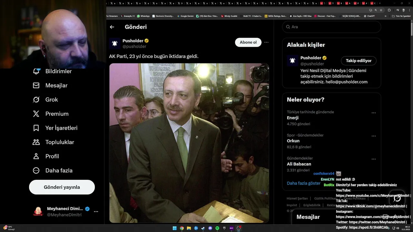Open the post's three-dot more menu
The width and height of the screenshot is (413, 232).
click(x=266, y=42)
